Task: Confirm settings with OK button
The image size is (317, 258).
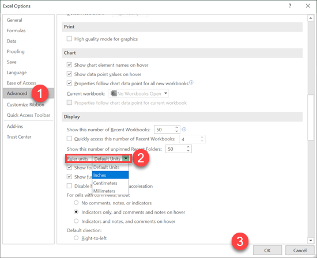Action: [x=267, y=251]
